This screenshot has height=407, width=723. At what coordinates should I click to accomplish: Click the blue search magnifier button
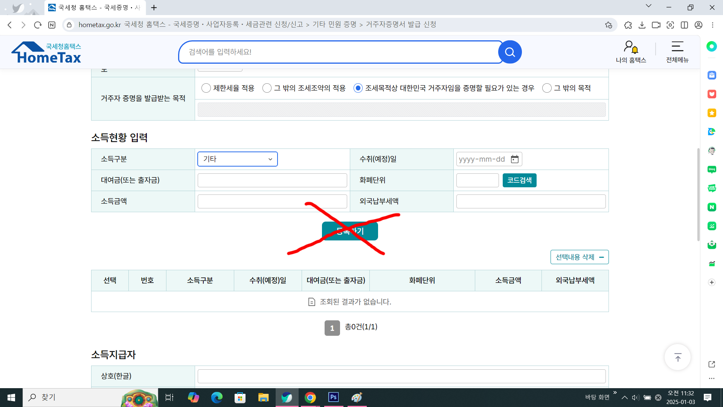(510, 52)
